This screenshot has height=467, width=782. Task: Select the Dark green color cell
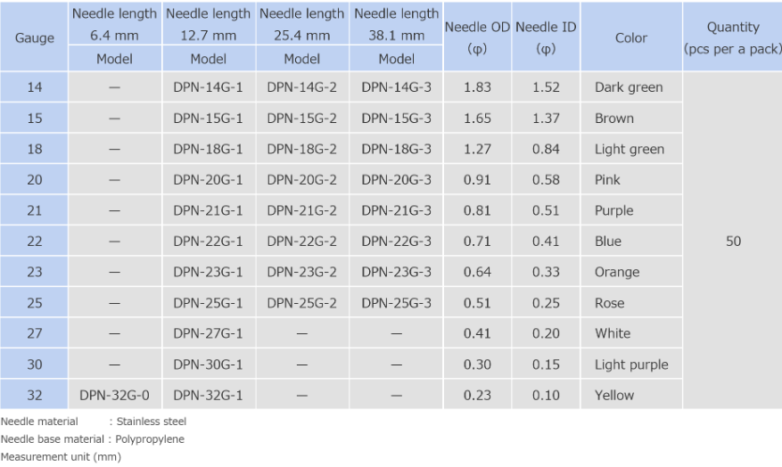tap(629, 87)
